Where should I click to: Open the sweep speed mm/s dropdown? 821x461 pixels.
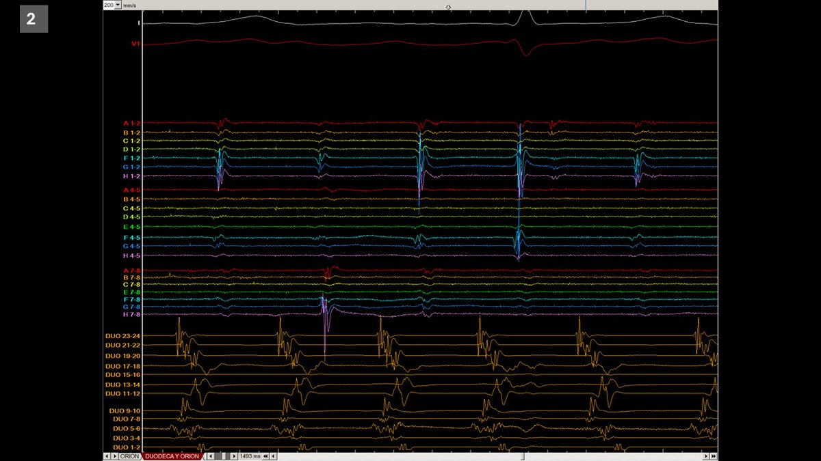pyautogui.click(x=118, y=5)
